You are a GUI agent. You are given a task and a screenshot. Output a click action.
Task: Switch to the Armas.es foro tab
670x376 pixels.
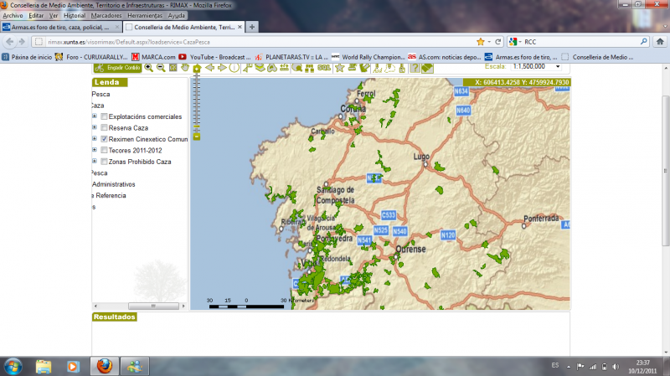click(59, 27)
